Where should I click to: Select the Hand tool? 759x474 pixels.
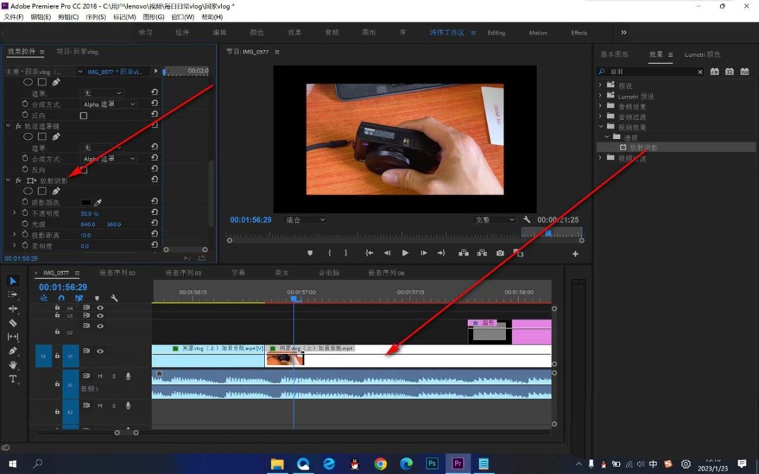pyautogui.click(x=13, y=364)
